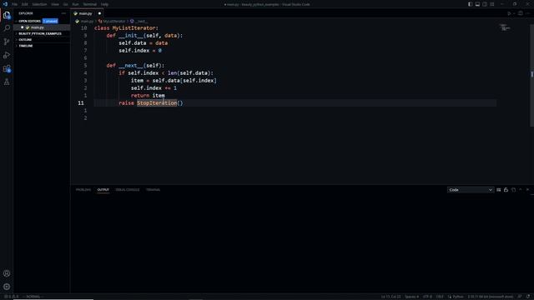This screenshot has width=534, height=300.
Task: Open the Source Control view
Action: [x=7, y=42]
